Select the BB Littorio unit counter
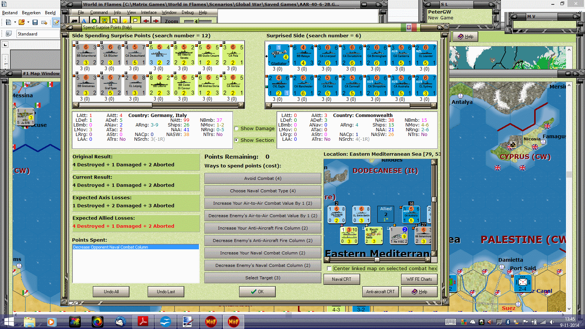Image resolution: width=585 pixels, height=329 pixels. pos(159,86)
